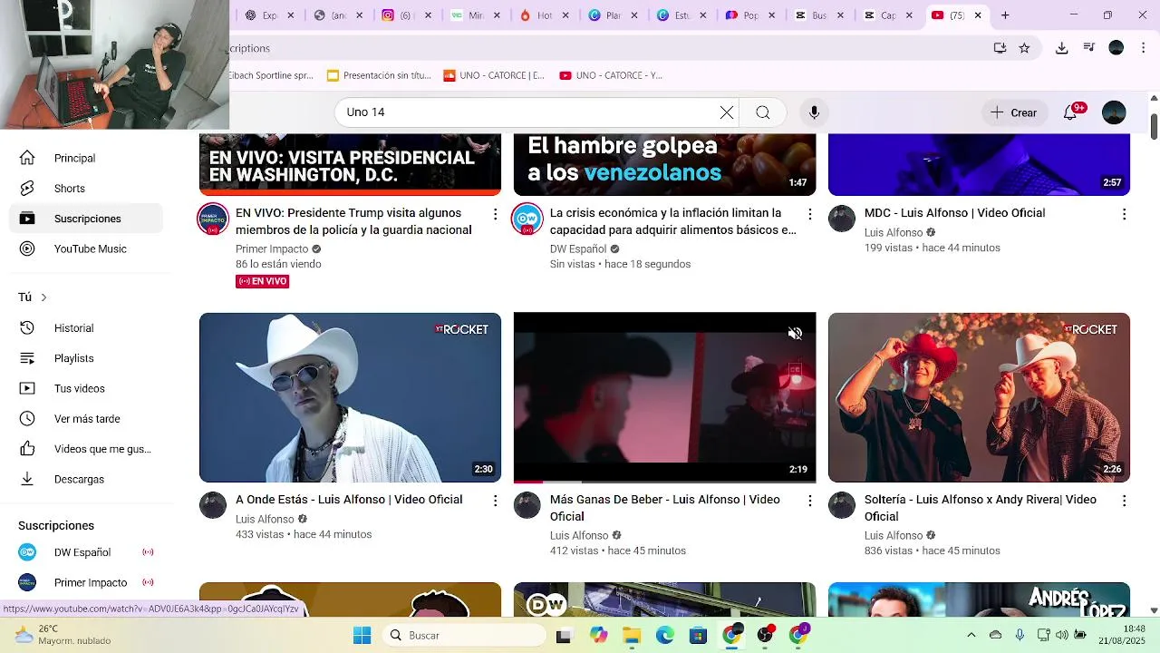1160x653 pixels.
Task: Open options menu for EN VIVO Trump video
Action: pos(495,214)
